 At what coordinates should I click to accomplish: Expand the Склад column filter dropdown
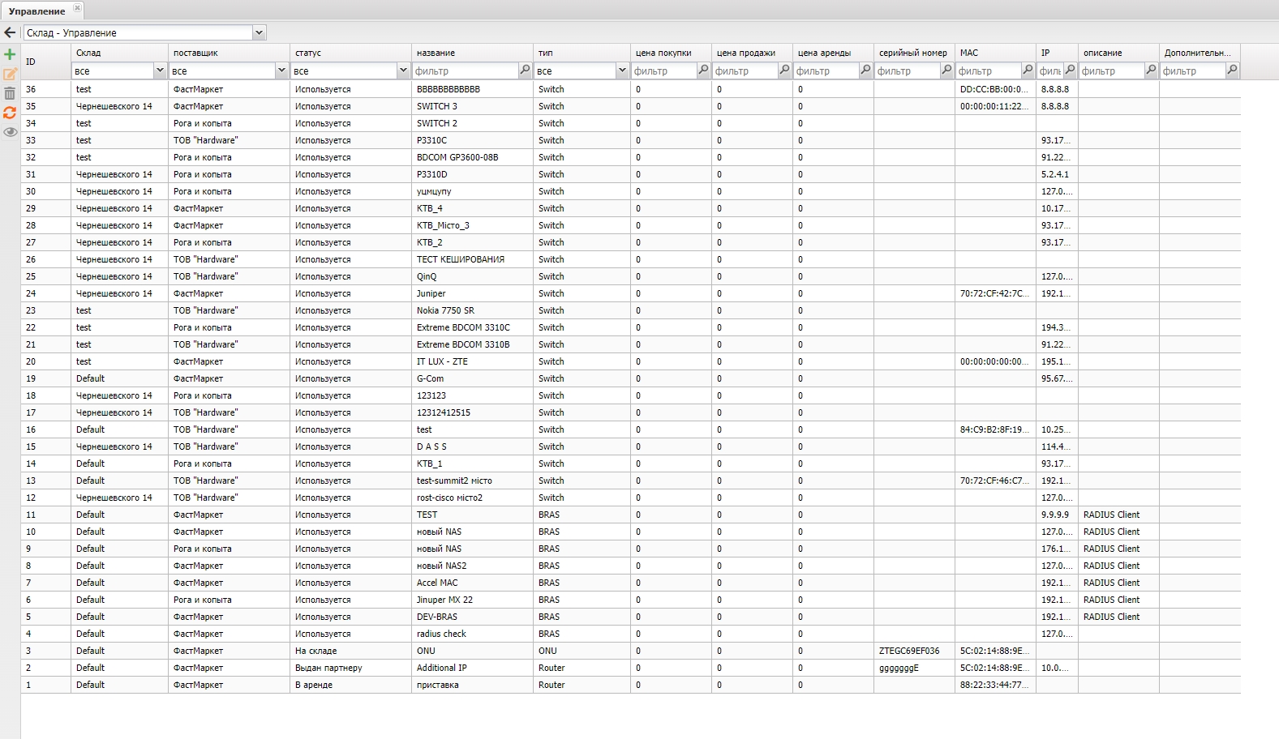[x=160, y=70]
